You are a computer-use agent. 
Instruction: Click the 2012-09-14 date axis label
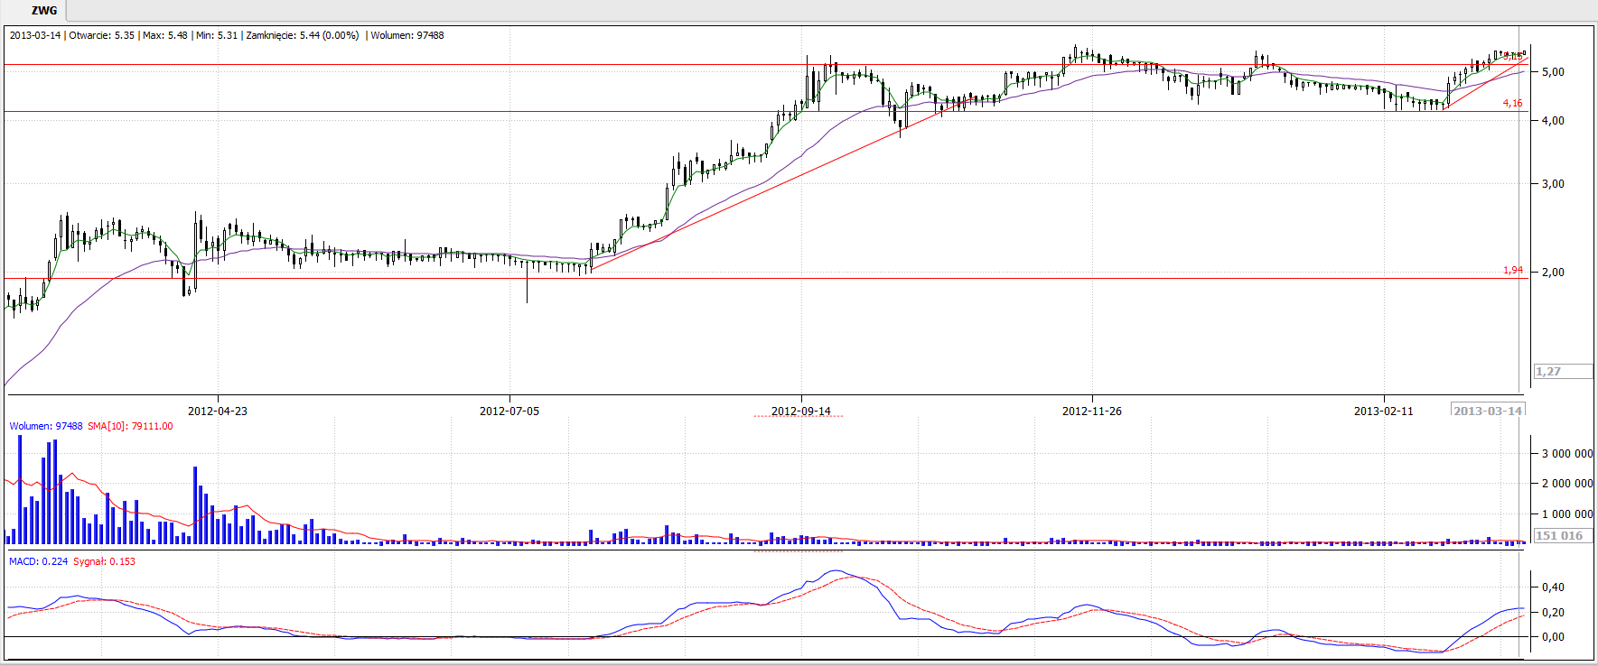(x=800, y=412)
